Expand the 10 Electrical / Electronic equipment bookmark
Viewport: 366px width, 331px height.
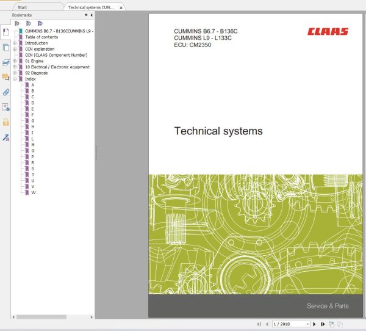(x=15, y=67)
